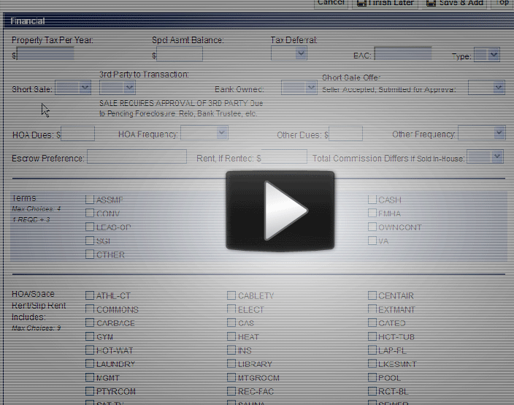514x405 pixels.
Task: Check the LIBRARY checkbox
Action: [231, 363]
